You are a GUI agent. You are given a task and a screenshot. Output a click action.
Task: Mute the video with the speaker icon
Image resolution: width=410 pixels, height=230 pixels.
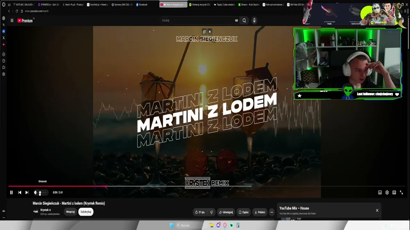[36, 193]
